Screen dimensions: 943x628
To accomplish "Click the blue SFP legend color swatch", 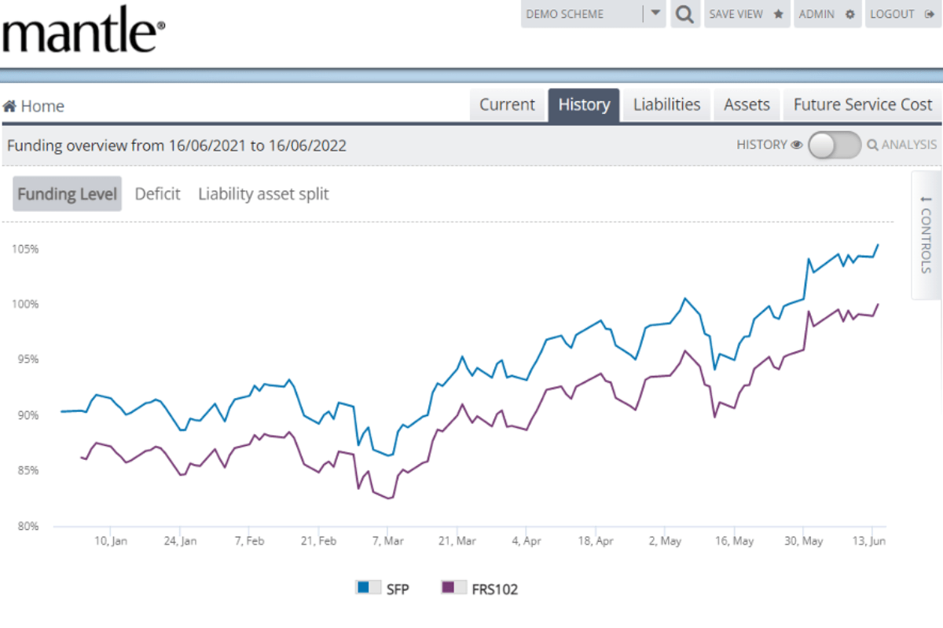I will (363, 587).
